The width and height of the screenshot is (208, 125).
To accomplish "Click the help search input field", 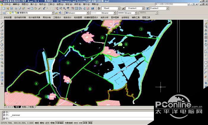I will (171, 4).
